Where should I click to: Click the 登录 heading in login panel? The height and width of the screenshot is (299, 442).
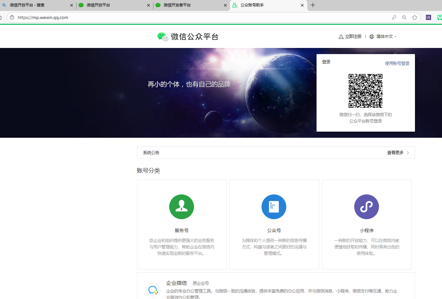(x=326, y=62)
